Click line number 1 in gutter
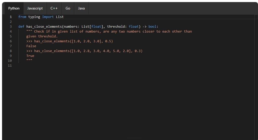The image size is (258, 140). click(x=11, y=17)
